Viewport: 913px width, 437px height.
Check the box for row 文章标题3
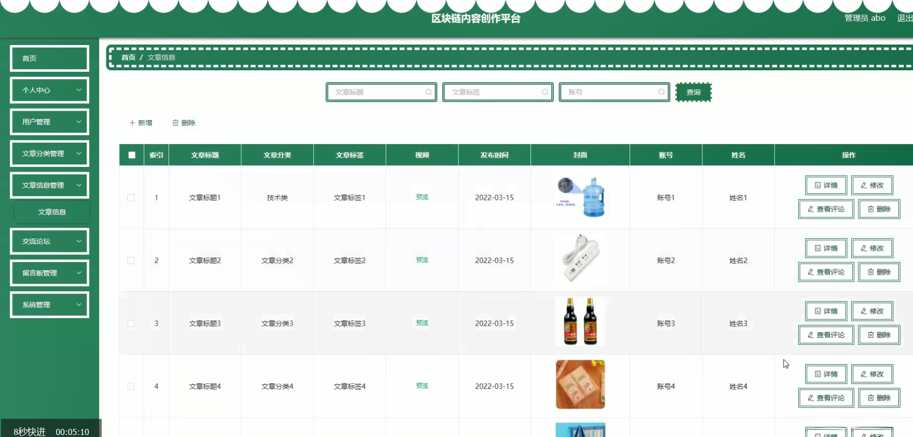[x=131, y=323]
